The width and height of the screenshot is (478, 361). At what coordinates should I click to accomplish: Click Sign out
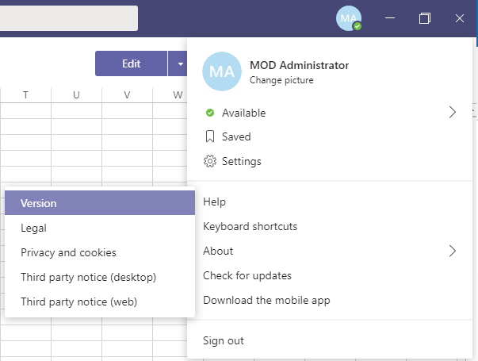pyautogui.click(x=330, y=340)
